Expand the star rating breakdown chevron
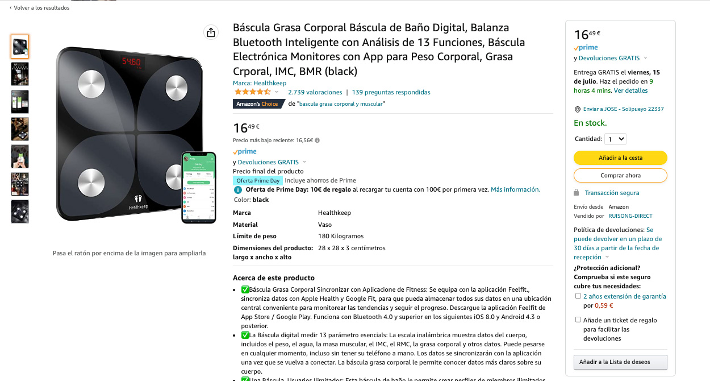The image size is (710, 381). click(x=277, y=92)
